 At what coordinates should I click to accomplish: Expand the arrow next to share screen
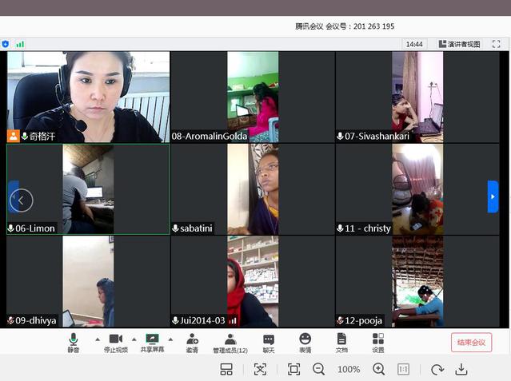(170, 339)
